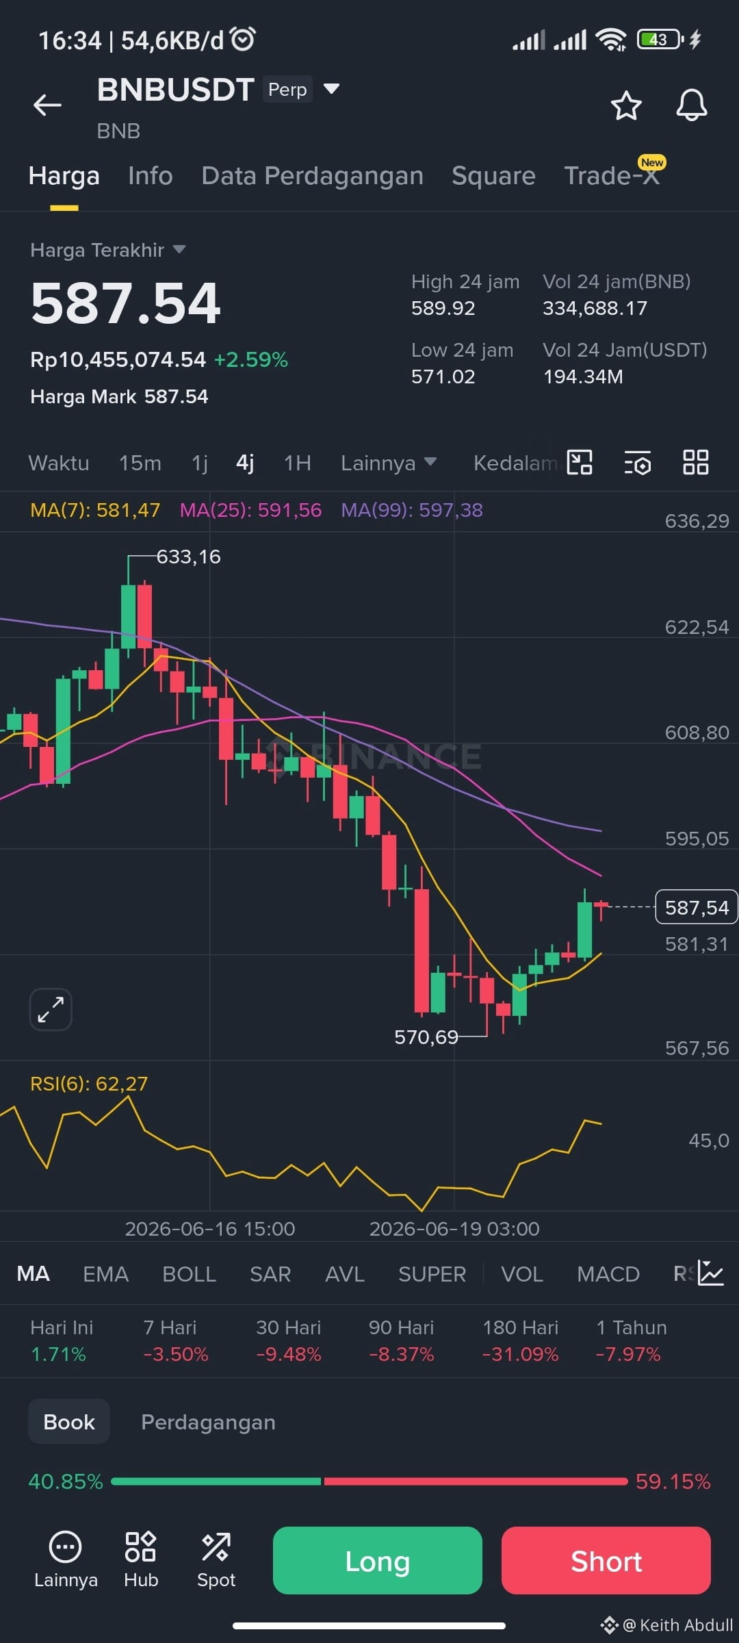
Task: Select the Perdagangan trades tab
Action: click(208, 1422)
